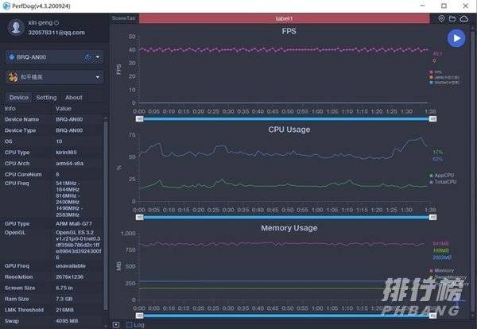
Task: Open the folder icon in top bar
Action: [452, 18]
